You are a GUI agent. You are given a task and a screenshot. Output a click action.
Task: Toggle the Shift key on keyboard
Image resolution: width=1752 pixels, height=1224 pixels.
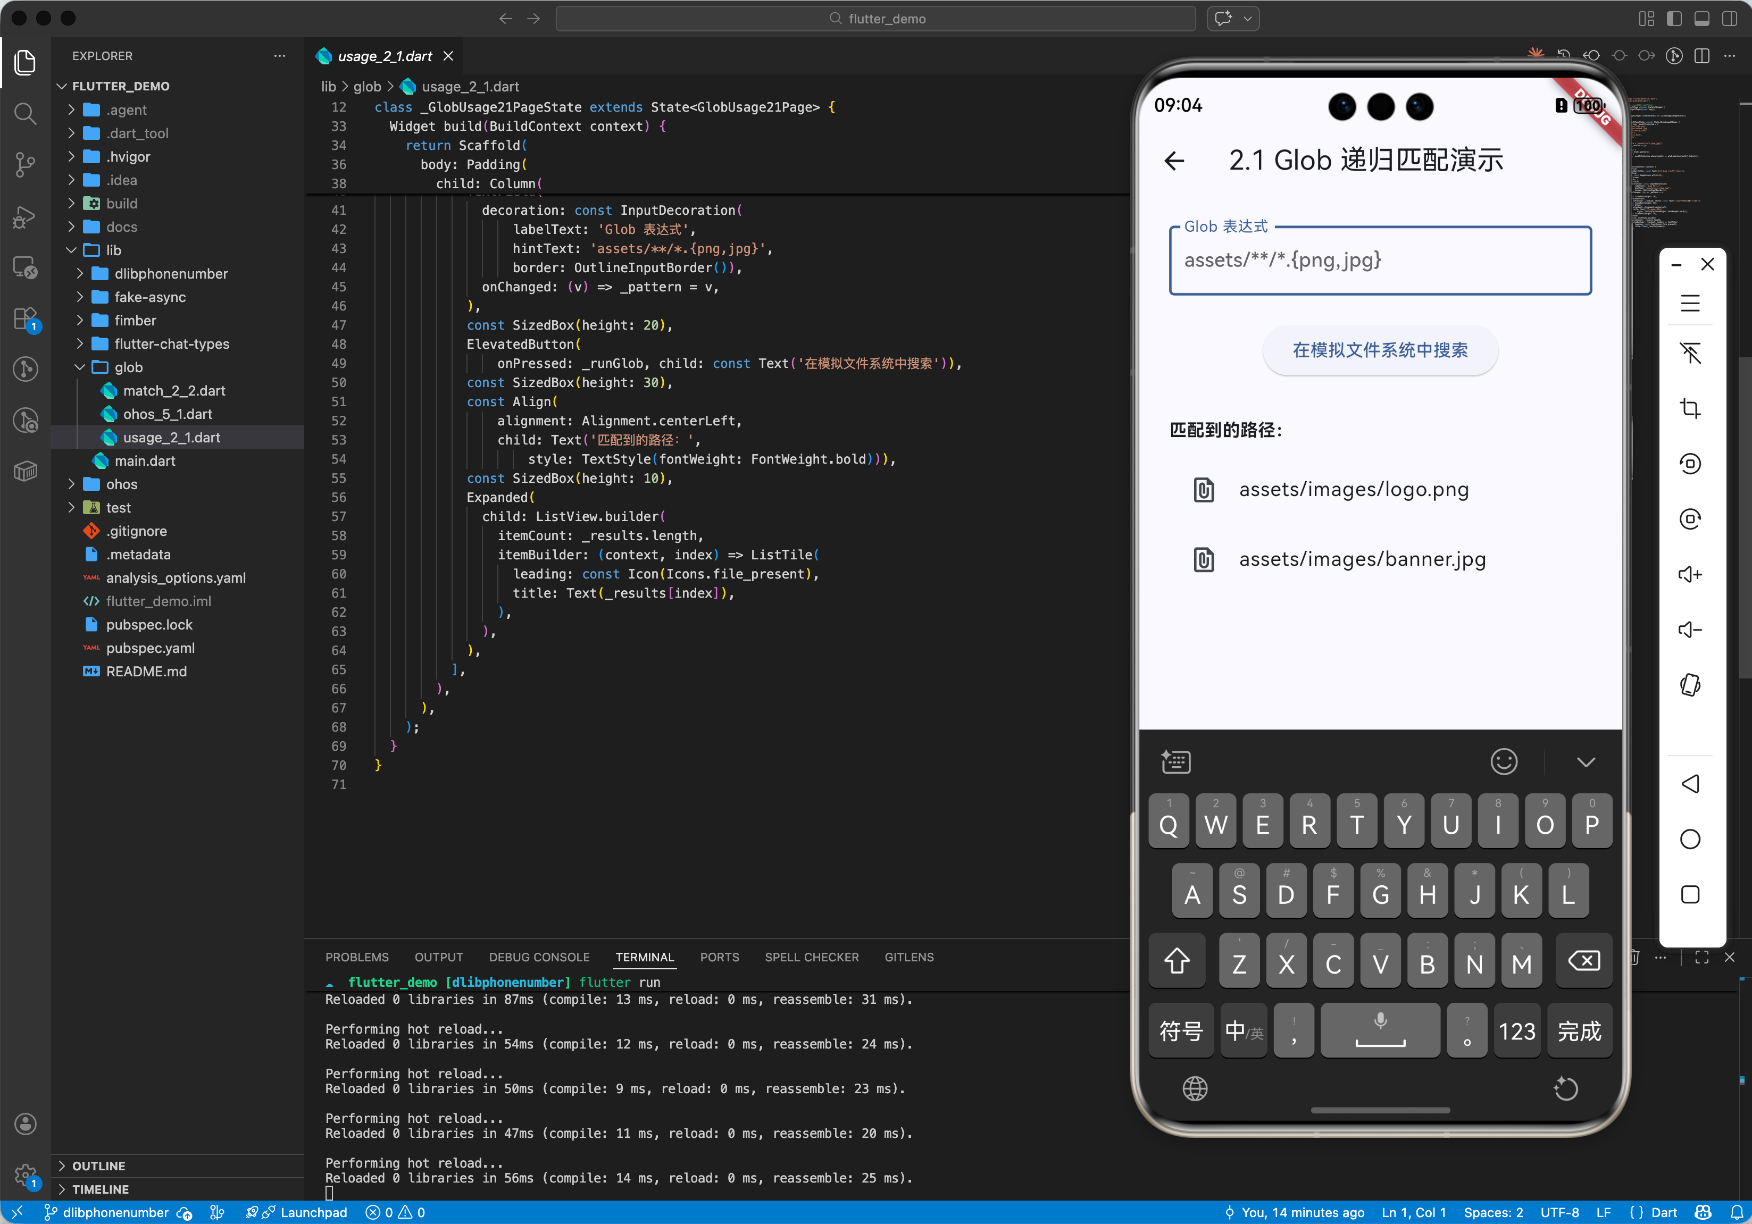pyautogui.click(x=1176, y=961)
